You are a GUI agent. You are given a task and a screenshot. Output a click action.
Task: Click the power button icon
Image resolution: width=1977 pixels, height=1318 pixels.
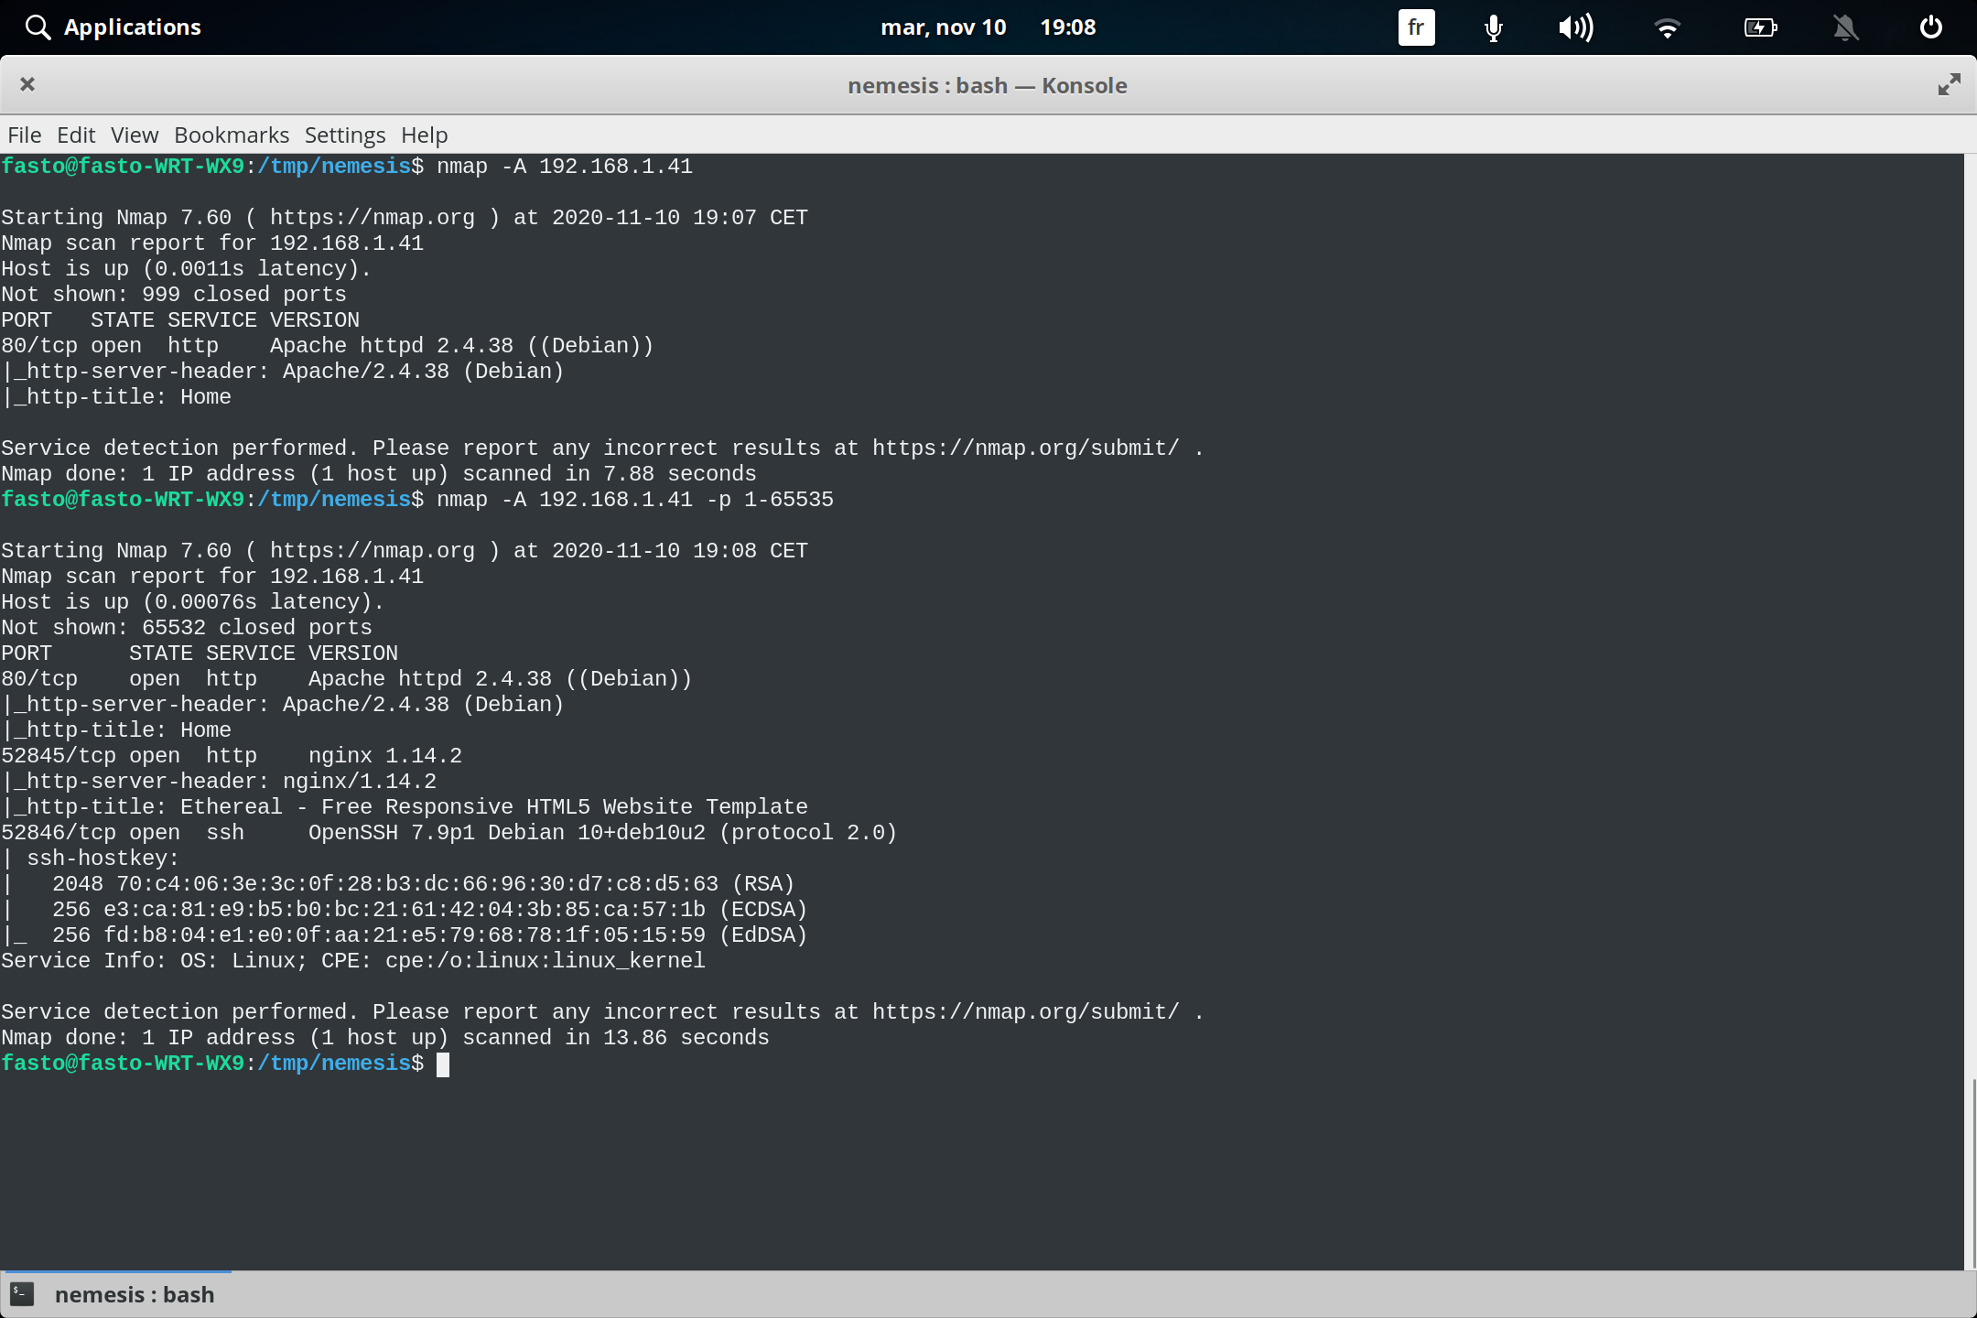(x=1931, y=27)
